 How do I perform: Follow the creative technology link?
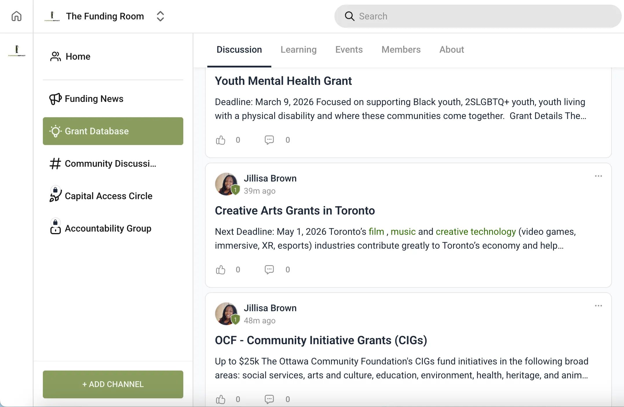tap(475, 232)
